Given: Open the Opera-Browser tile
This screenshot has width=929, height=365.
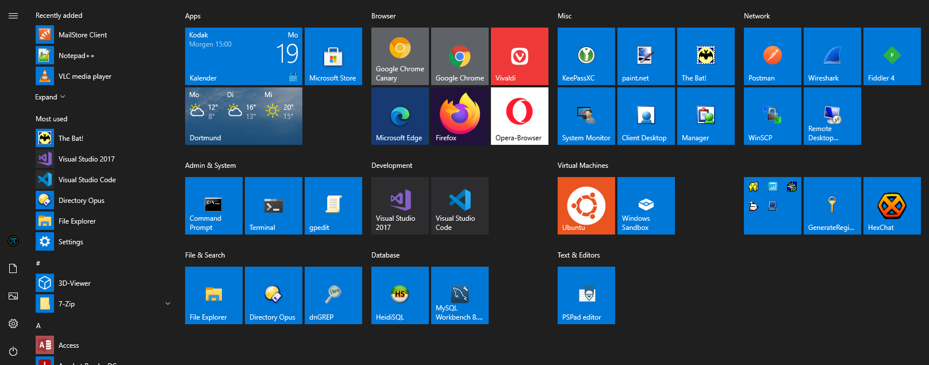Looking at the screenshot, I should [x=520, y=116].
